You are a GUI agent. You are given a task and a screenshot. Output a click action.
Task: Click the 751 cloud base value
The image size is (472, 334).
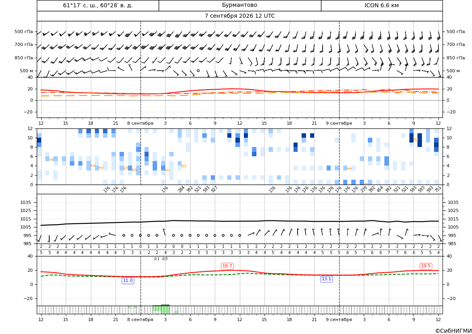point(438,189)
